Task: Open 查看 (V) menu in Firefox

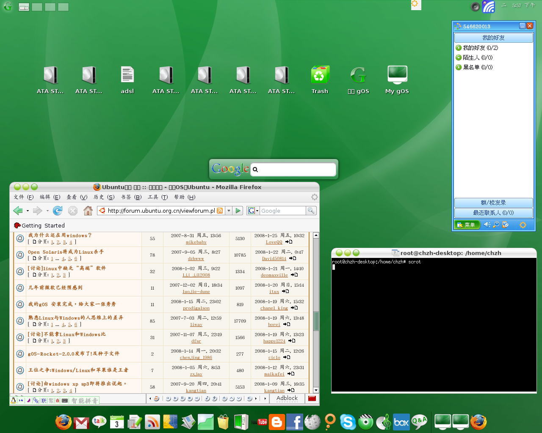Action: [77, 197]
